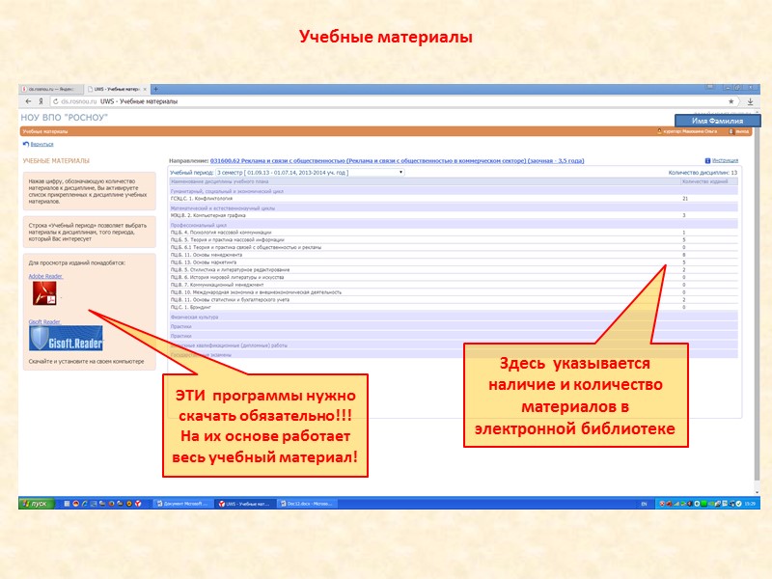The height and width of the screenshot is (579, 772).
Task: Click the Adobe Reader link
Action: 45,276
